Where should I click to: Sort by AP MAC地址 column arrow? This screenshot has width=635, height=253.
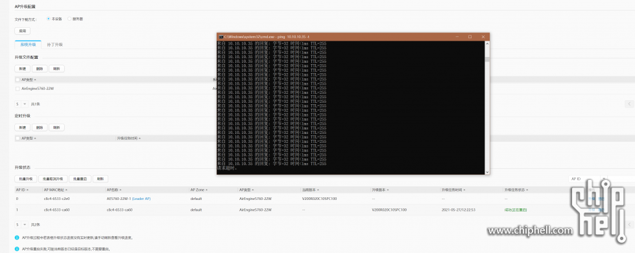coord(66,190)
